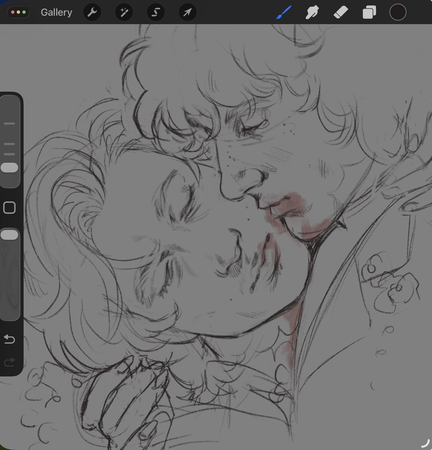Click the red window control dot

(13, 12)
